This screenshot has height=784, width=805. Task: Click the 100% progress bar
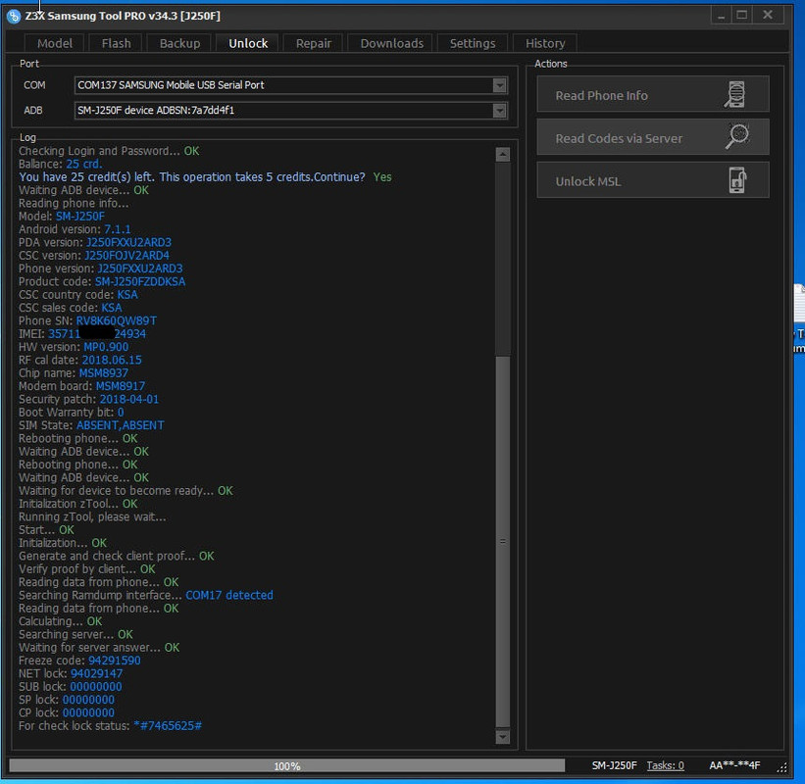coord(287,765)
